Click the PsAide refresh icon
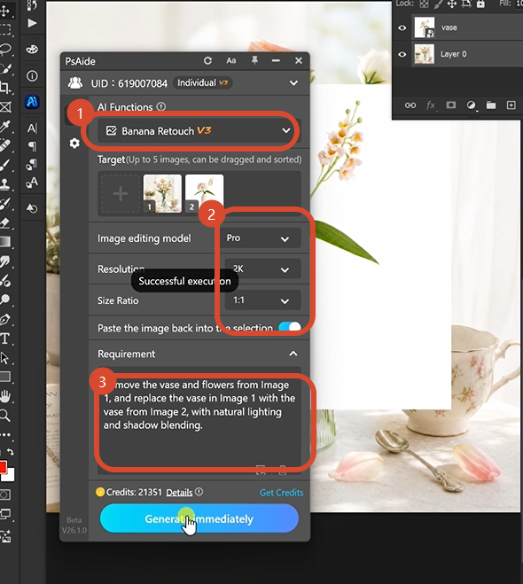Screen dimensions: 523x584 [x=207, y=61]
